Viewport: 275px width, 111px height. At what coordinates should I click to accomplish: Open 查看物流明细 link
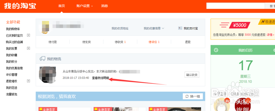tap(100, 78)
